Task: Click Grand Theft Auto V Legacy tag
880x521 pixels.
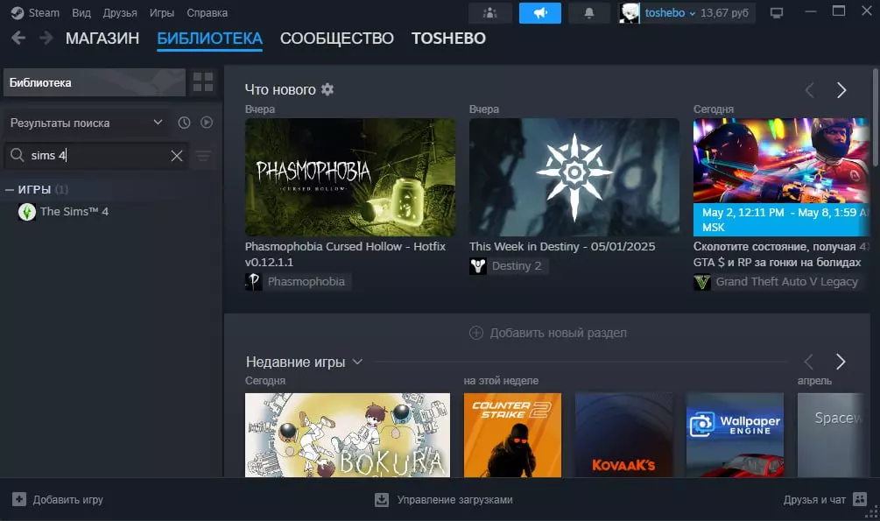Action: (787, 281)
